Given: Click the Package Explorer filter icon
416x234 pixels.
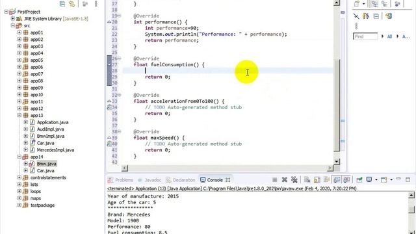Looking at the screenshot, I should (x=85, y=4).
